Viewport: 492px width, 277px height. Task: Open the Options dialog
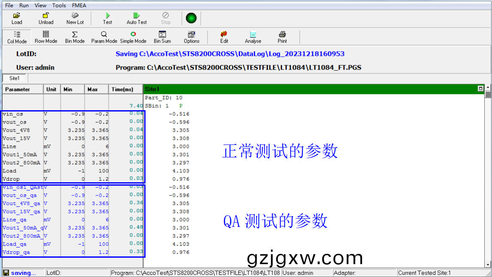click(x=191, y=36)
